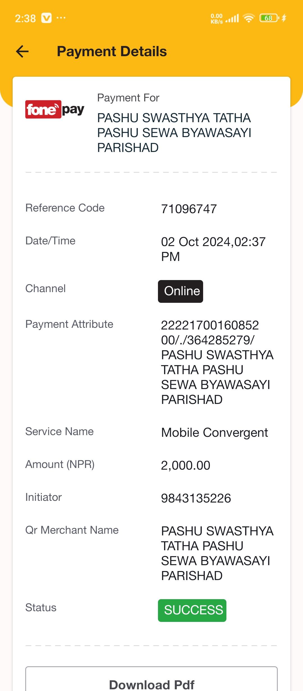Tap the initiator number 9843135226
Viewport: 303px width, 691px height.
(196, 498)
